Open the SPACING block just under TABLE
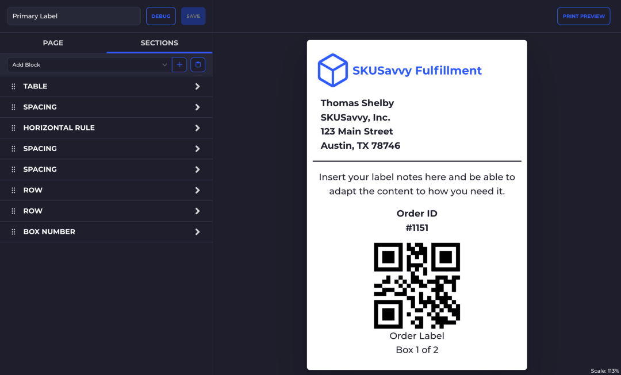Viewport: 621px width, 375px height. point(106,107)
